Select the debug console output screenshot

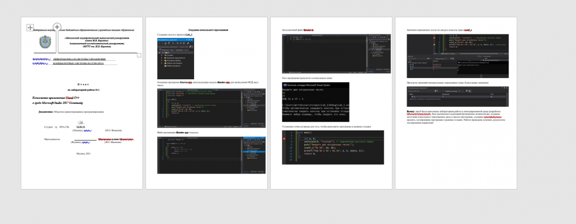[x=316, y=102]
